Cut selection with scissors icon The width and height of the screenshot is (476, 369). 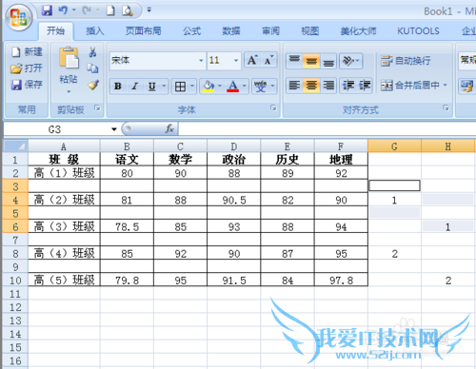[x=92, y=51]
